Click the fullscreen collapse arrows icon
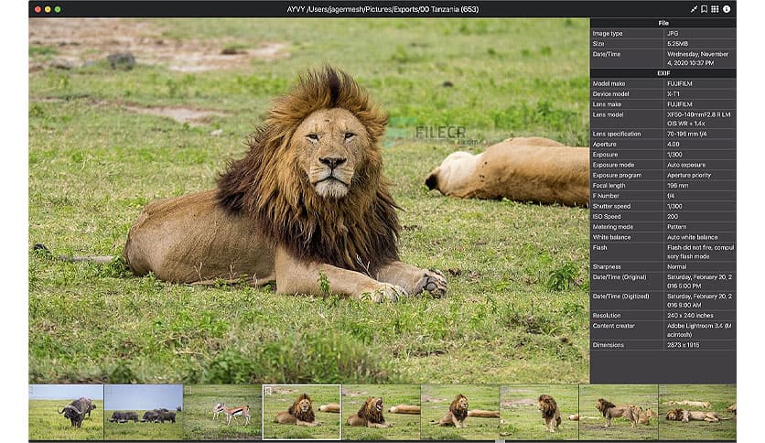Image resolution: width=765 pixels, height=443 pixels. point(694,9)
